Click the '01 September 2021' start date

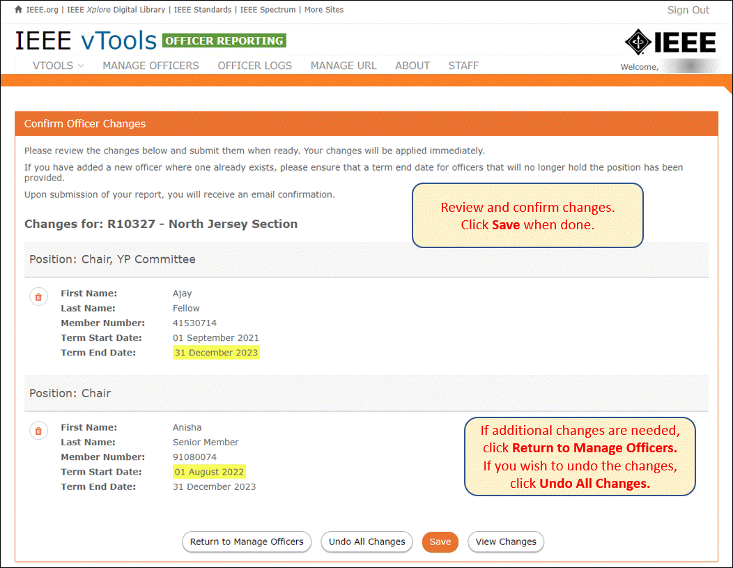(x=215, y=338)
